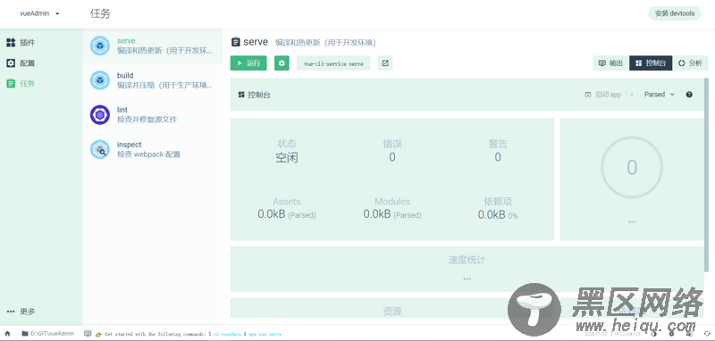The width and height of the screenshot is (715, 341).
Task: Open task parameters gear button
Action: [x=282, y=63]
